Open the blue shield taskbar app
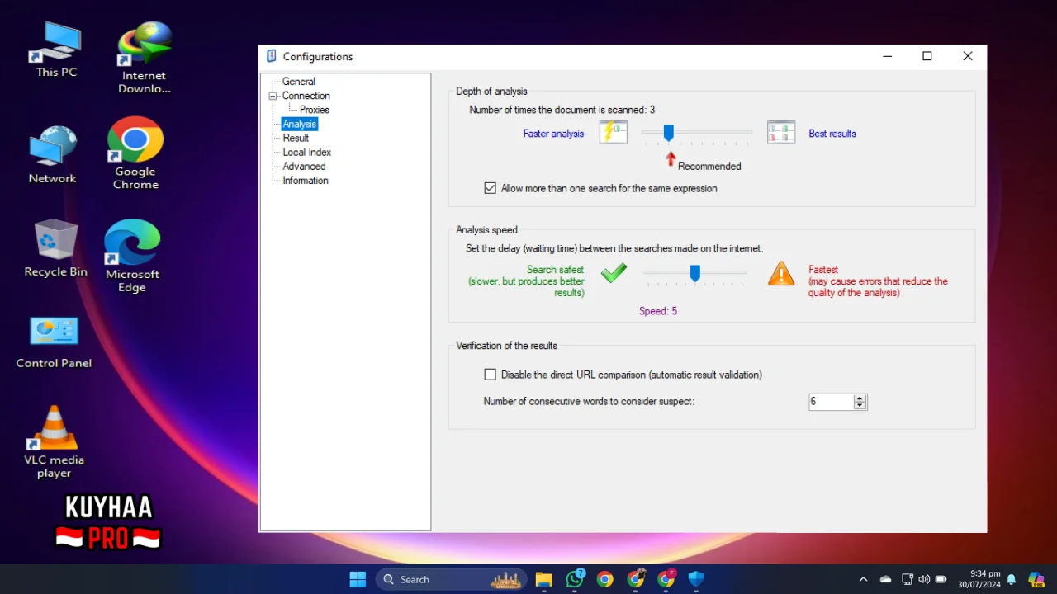1057x594 pixels. [696, 579]
